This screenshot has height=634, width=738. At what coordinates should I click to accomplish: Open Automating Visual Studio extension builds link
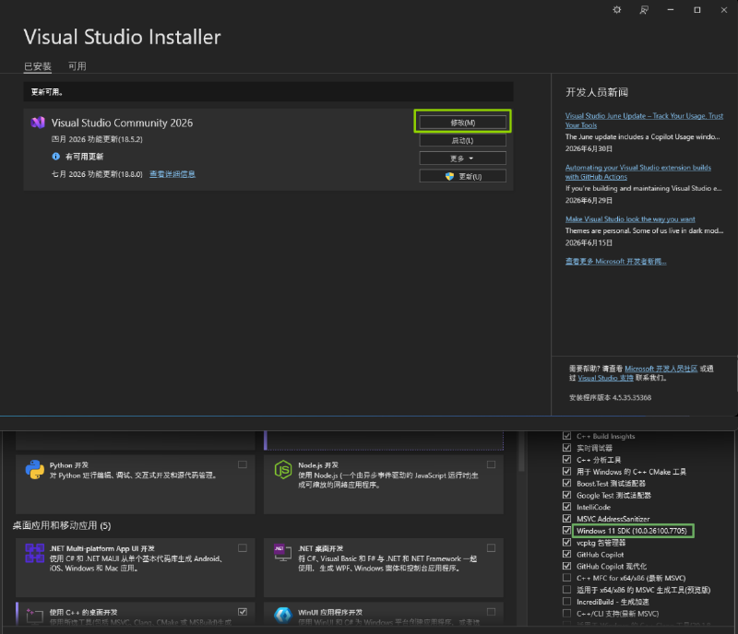(637, 172)
